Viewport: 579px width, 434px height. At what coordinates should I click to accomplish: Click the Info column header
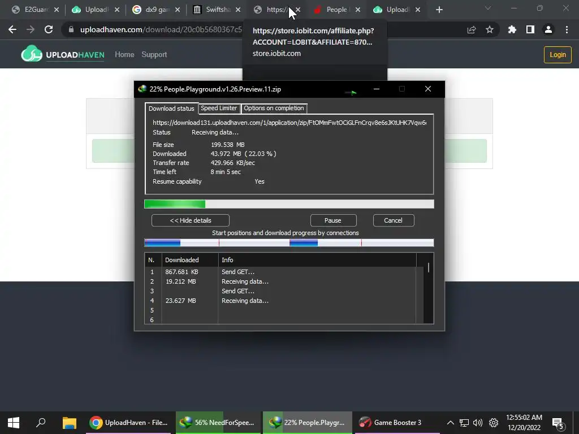coord(317,260)
